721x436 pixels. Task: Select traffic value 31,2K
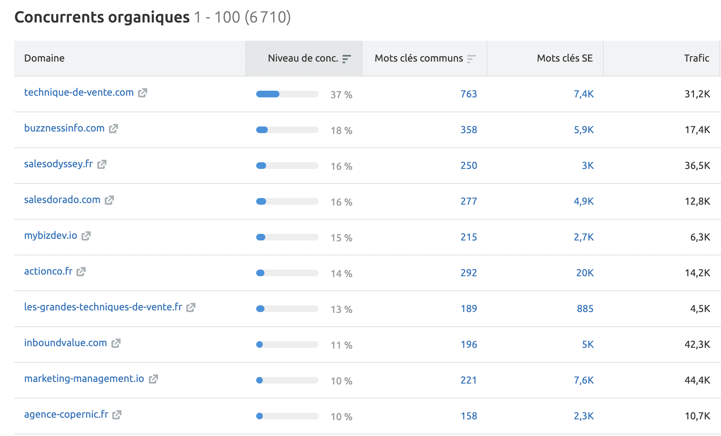click(x=697, y=94)
